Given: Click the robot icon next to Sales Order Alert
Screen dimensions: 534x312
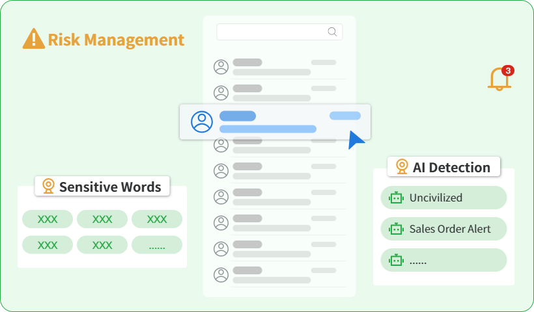Looking at the screenshot, I should tap(395, 229).
